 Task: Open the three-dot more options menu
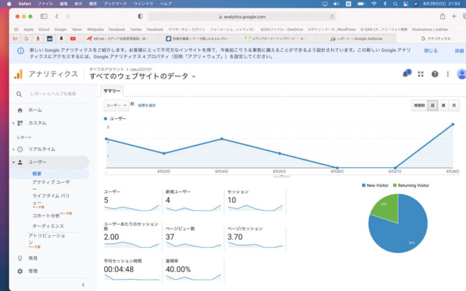point(448,74)
